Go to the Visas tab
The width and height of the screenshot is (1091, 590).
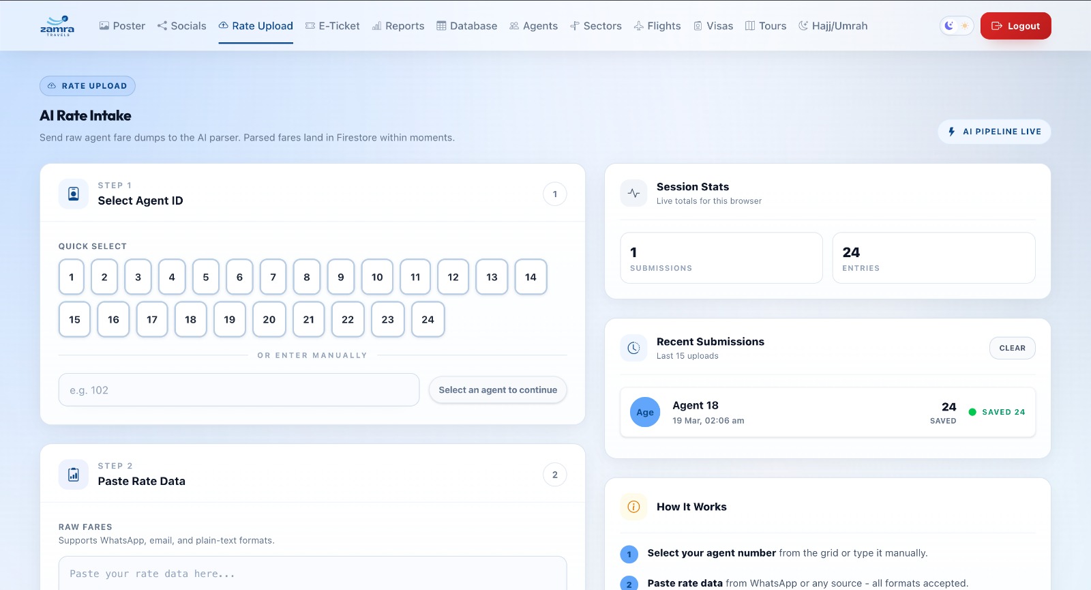[713, 26]
